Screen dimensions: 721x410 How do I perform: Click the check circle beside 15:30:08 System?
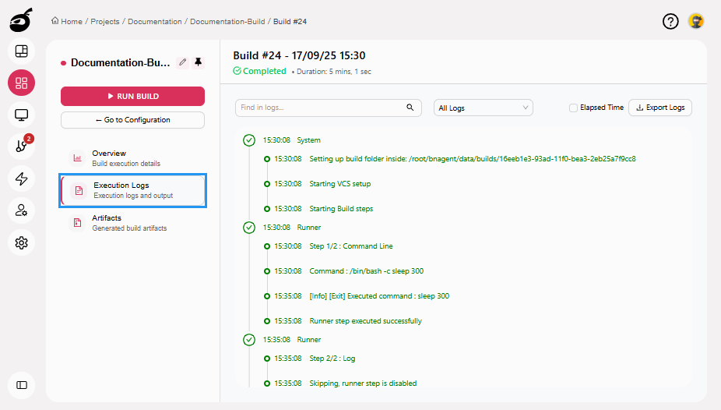pyautogui.click(x=249, y=140)
